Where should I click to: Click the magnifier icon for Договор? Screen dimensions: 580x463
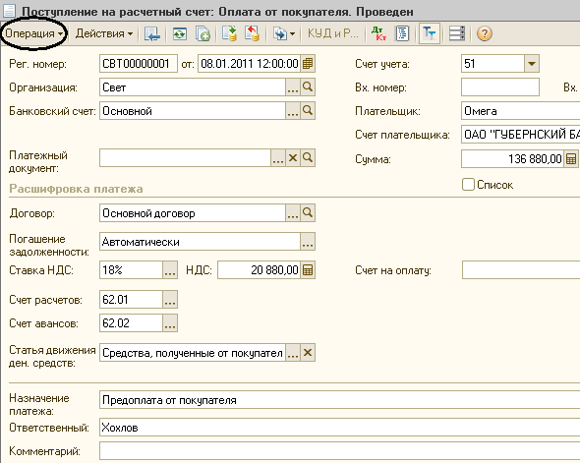tap(308, 213)
